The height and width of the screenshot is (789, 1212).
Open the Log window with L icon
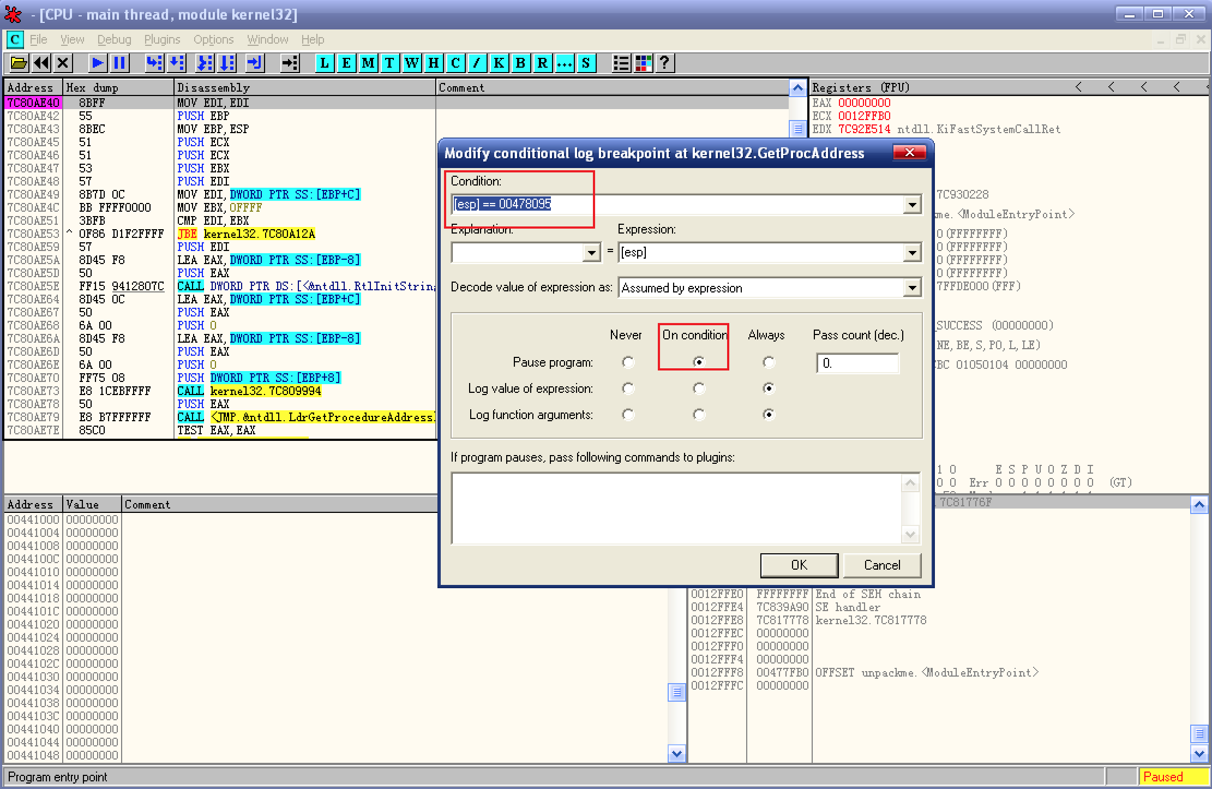tap(325, 63)
